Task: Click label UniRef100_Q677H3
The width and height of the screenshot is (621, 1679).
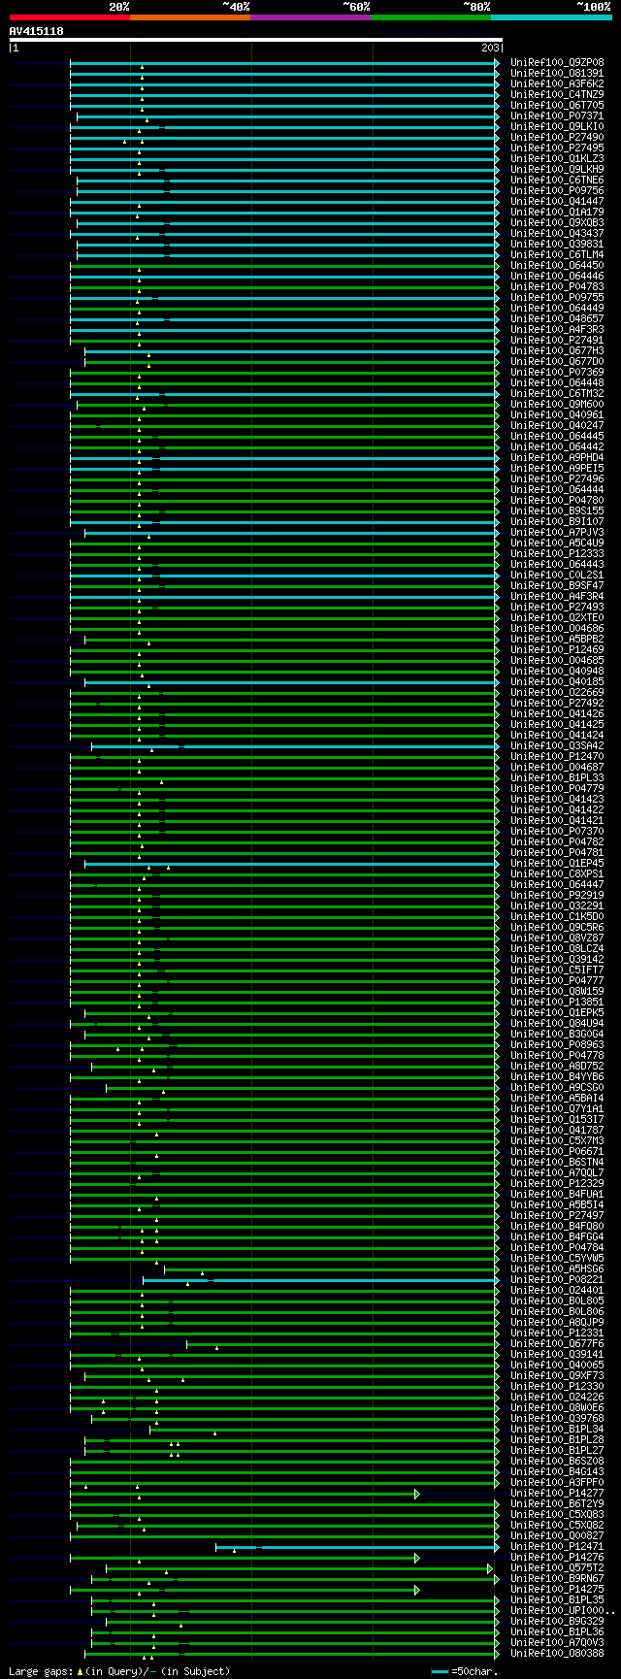Action: point(557,350)
